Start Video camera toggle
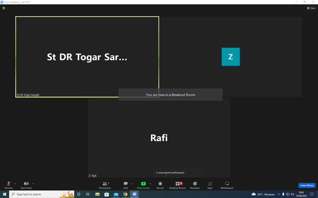 click(x=26, y=185)
